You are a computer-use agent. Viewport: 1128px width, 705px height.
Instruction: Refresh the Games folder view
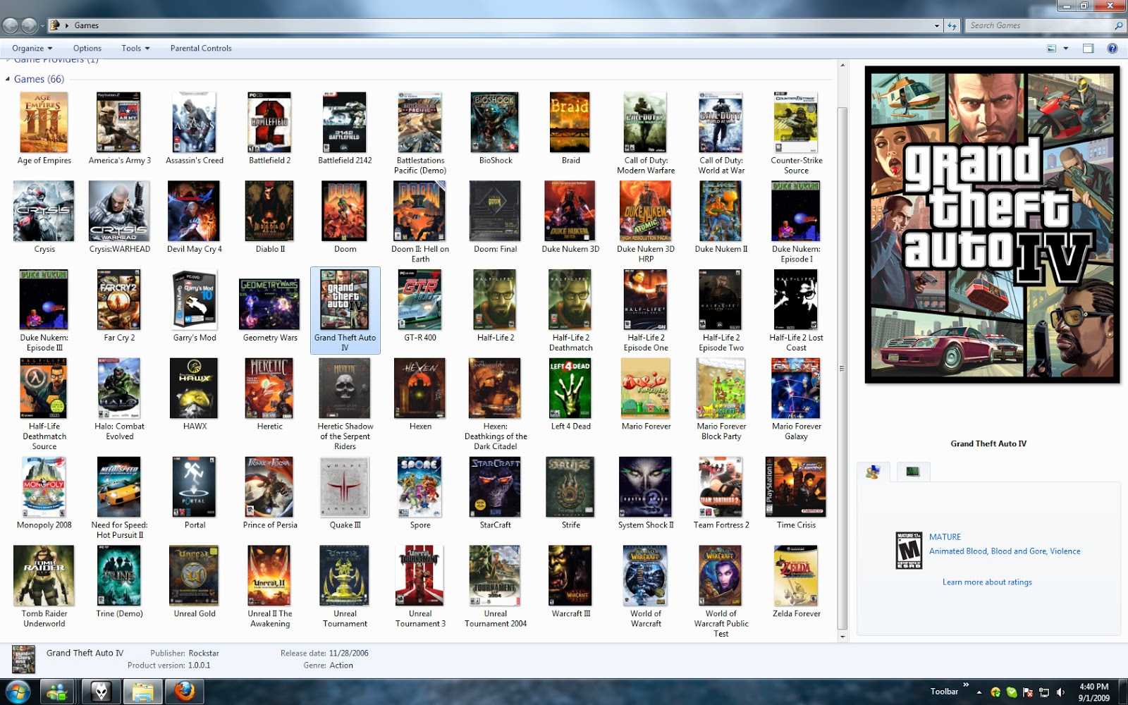click(952, 25)
